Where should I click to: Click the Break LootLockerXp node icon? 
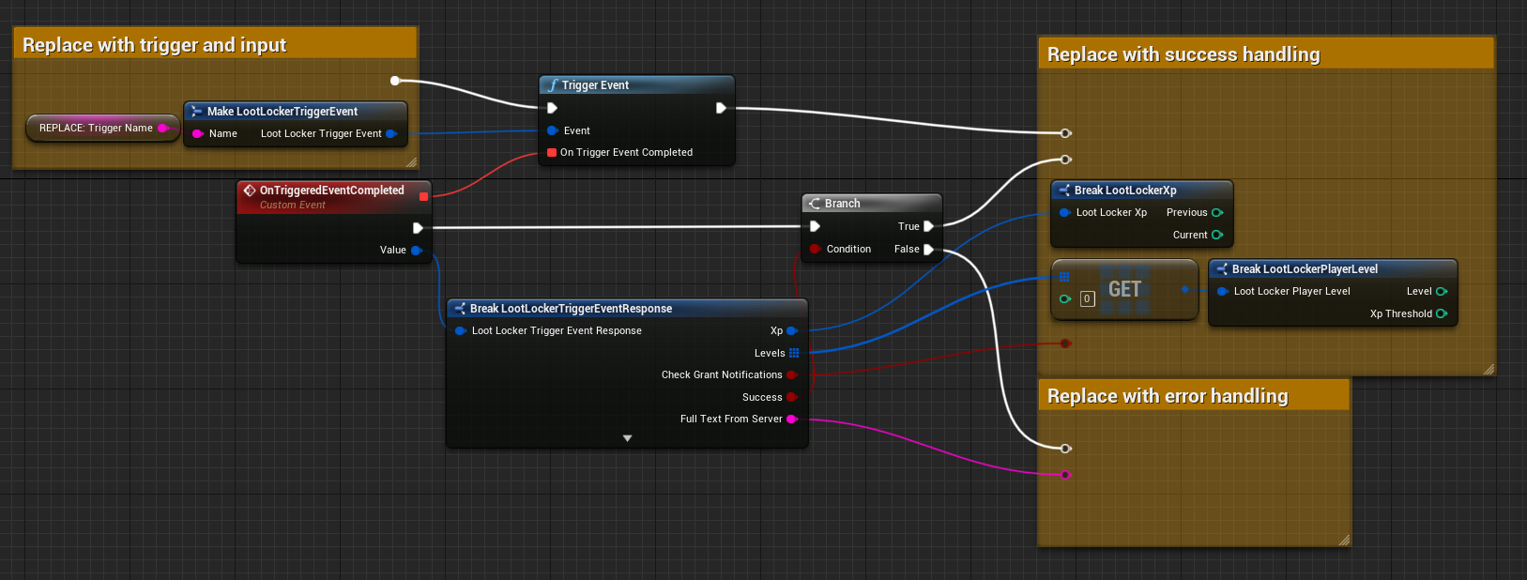[1063, 191]
